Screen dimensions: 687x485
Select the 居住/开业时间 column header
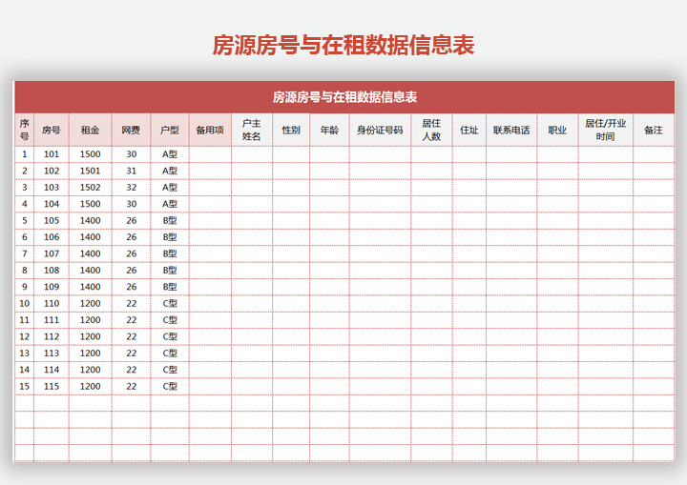[x=606, y=130]
